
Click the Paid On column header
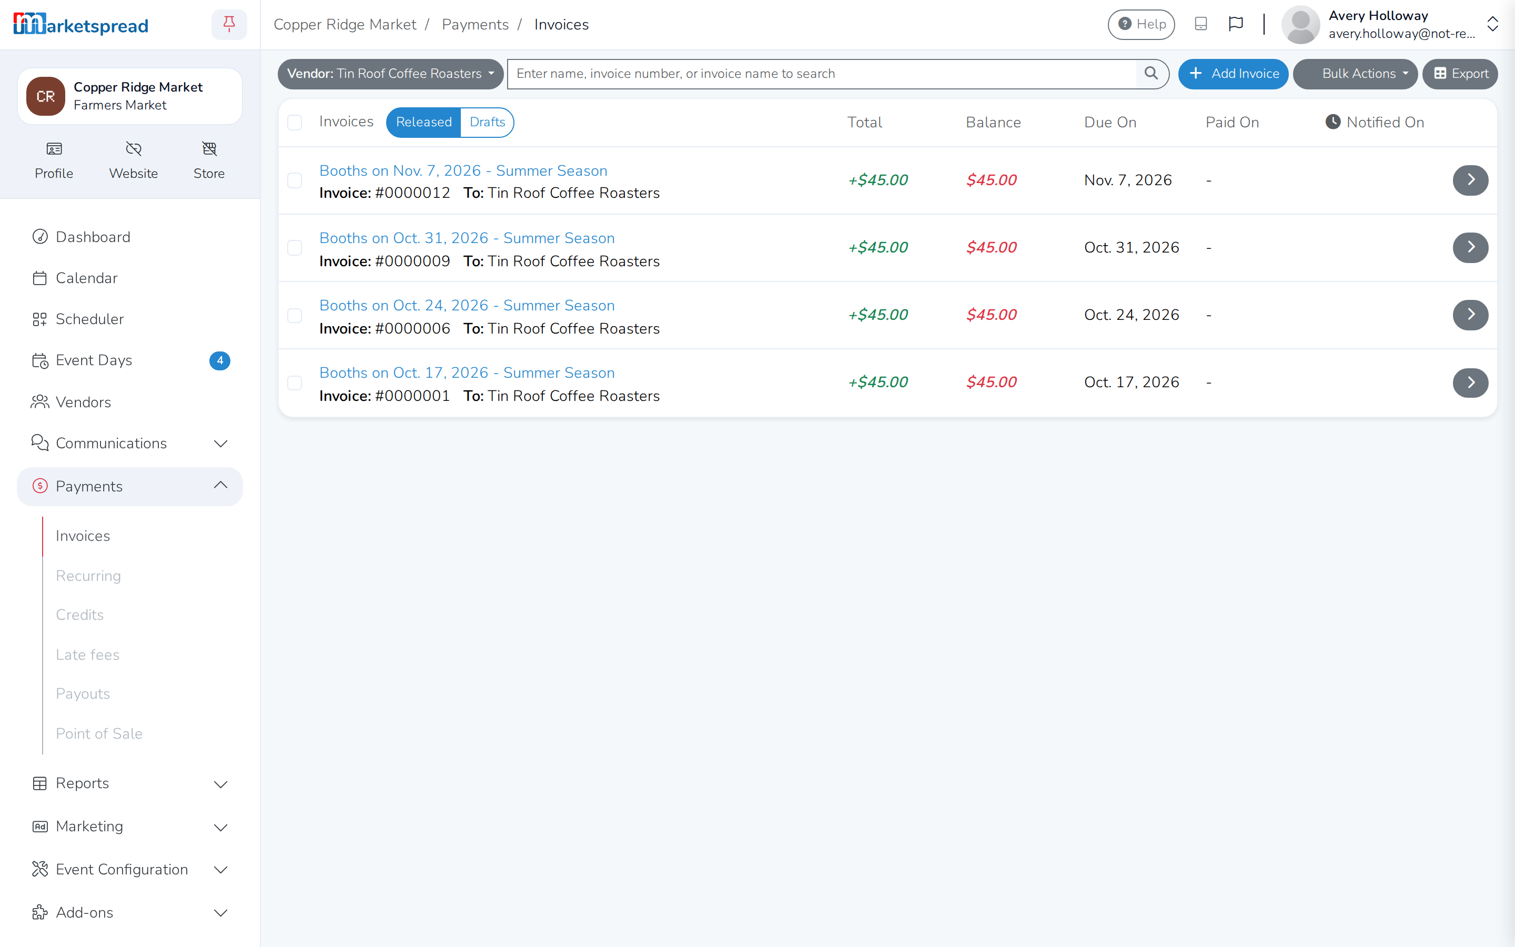coord(1232,122)
